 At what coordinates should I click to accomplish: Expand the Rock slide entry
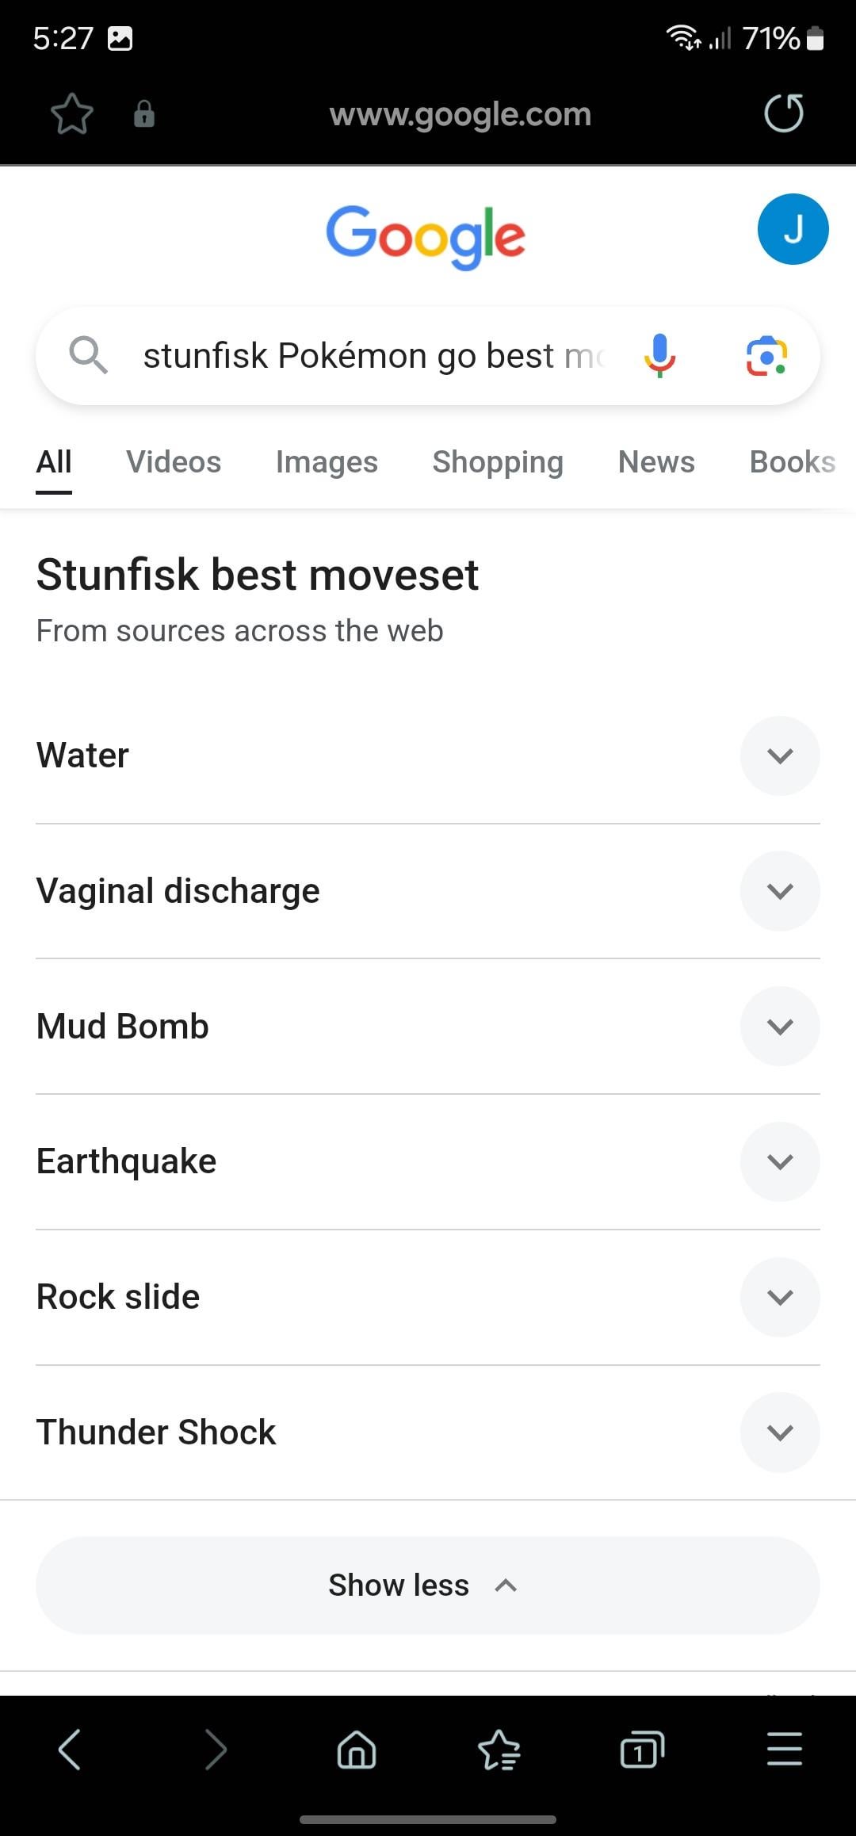(x=780, y=1298)
